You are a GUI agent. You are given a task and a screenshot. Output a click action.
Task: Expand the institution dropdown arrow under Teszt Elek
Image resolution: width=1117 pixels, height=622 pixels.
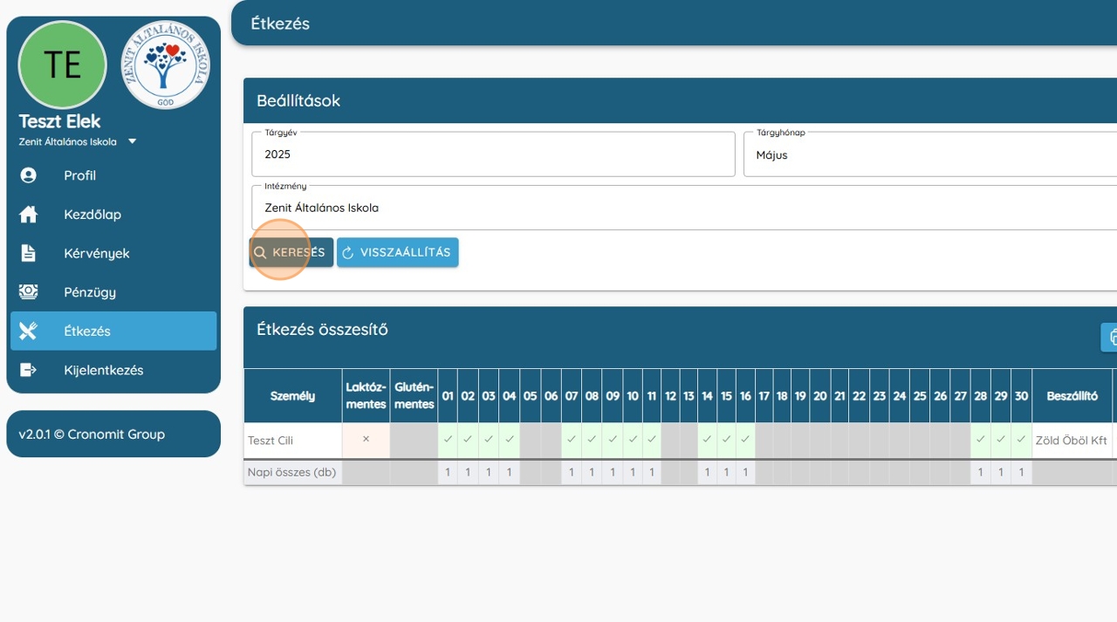coord(133,141)
